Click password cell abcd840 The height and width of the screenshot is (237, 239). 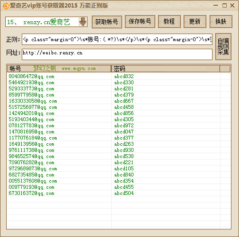point(124,175)
